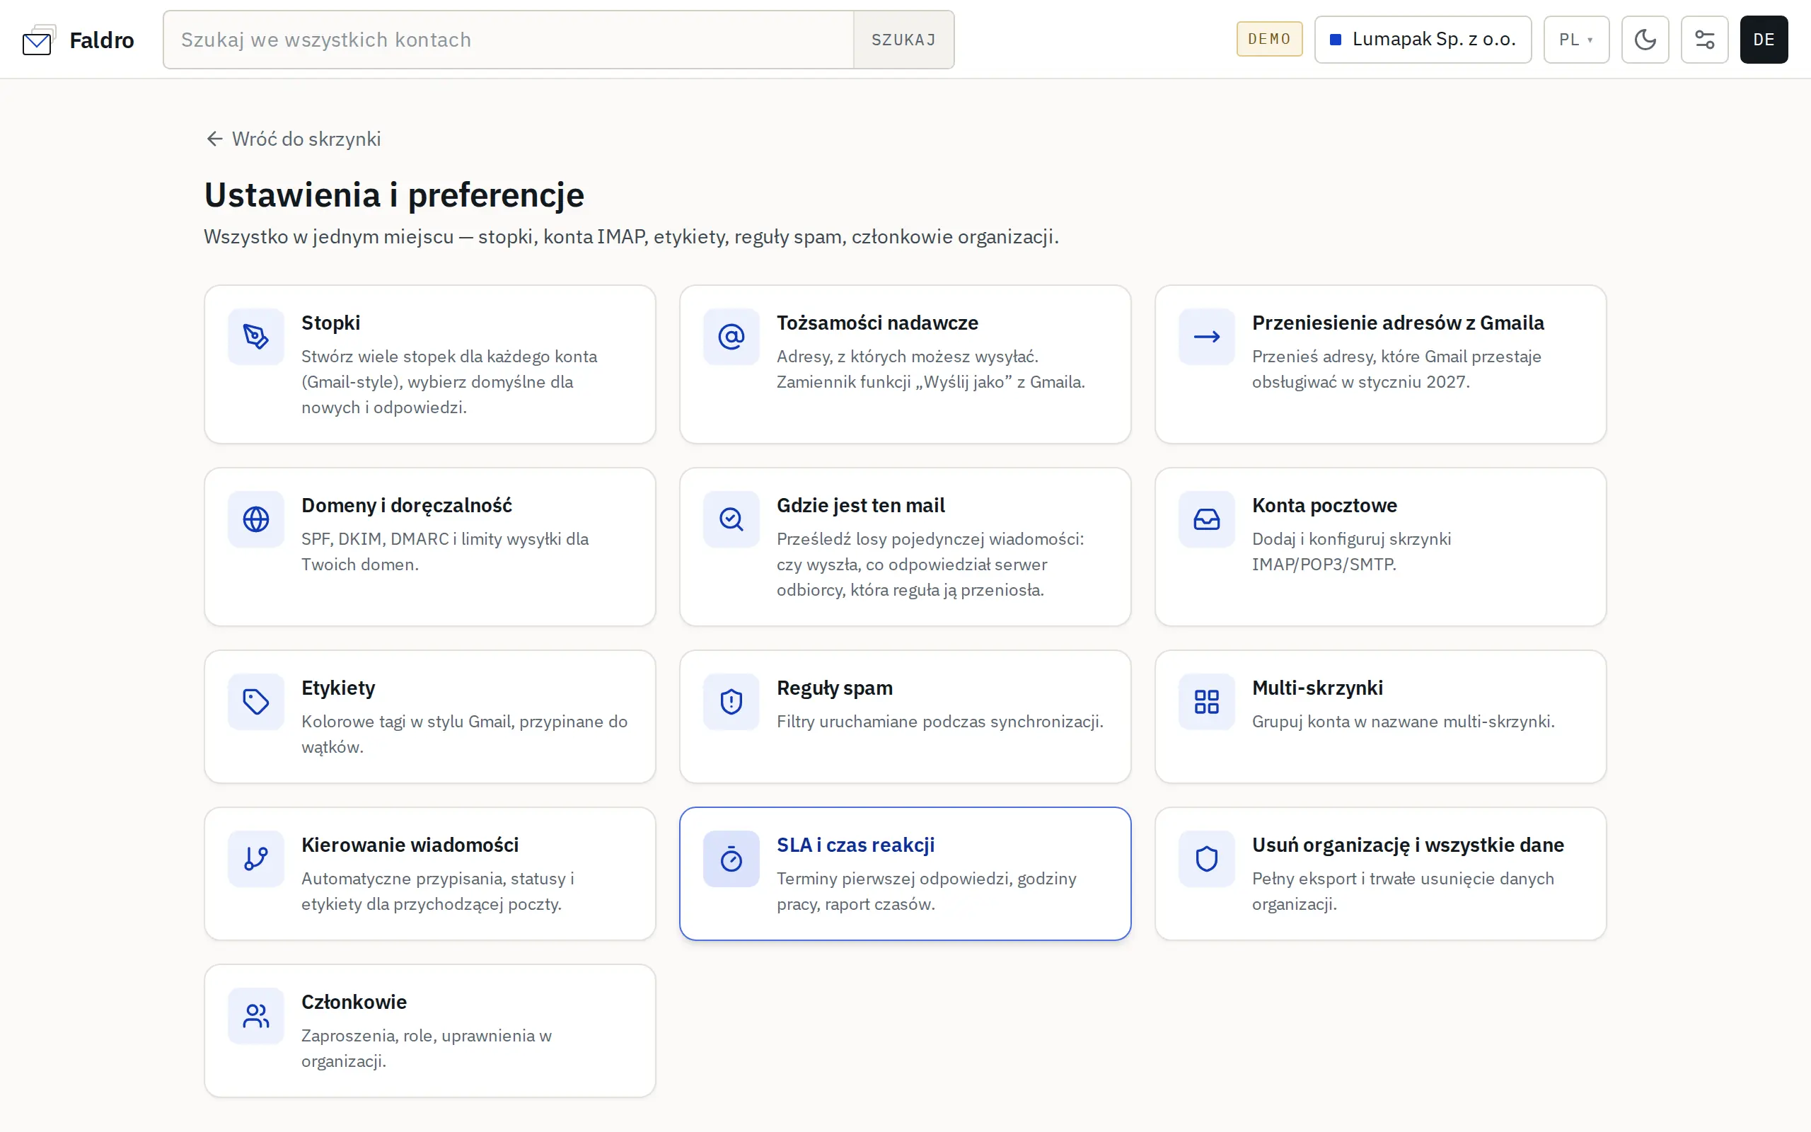Open 'Gdzie jest ten mail' card title
Image resolution: width=1811 pixels, height=1132 pixels.
tap(861, 505)
